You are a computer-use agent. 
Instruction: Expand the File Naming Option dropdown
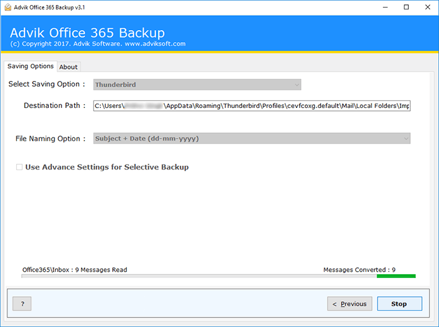pos(252,139)
